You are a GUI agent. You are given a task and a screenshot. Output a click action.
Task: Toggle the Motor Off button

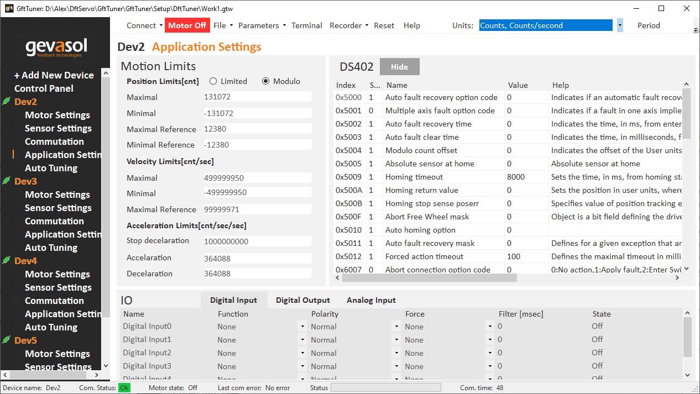click(x=187, y=25)
